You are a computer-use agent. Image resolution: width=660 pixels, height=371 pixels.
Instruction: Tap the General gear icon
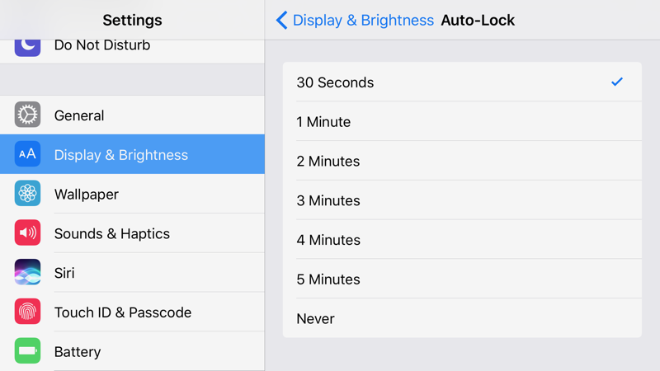(x=27, y=115)
